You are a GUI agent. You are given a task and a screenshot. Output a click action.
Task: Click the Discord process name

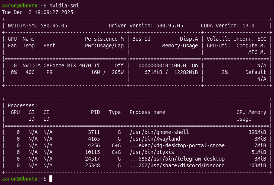coord(177,165)
